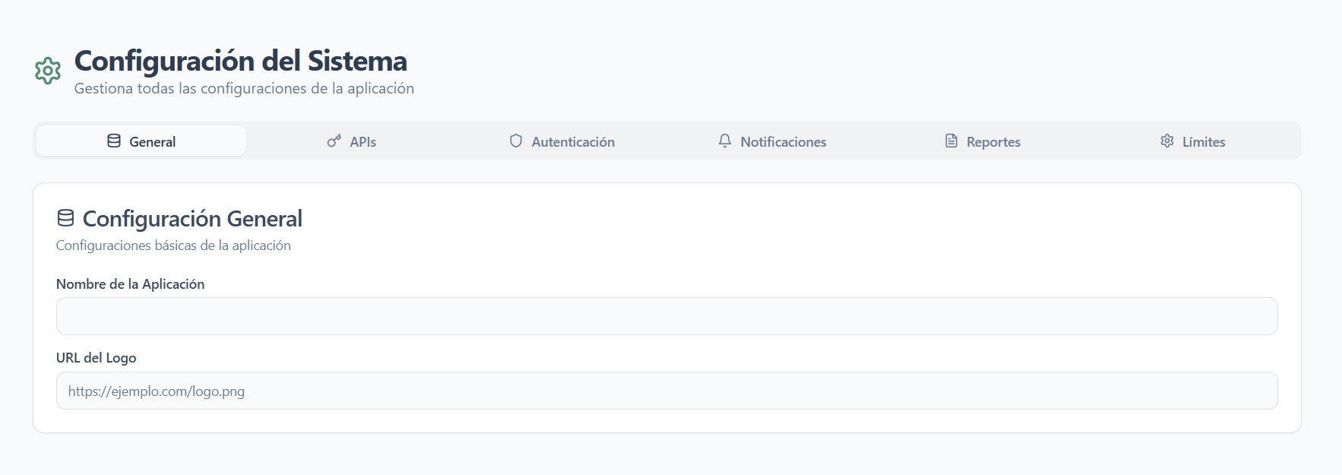Click the "URL del Logo" field label
The height and width of the screenshot is (475, 1342).
[97, 358]
